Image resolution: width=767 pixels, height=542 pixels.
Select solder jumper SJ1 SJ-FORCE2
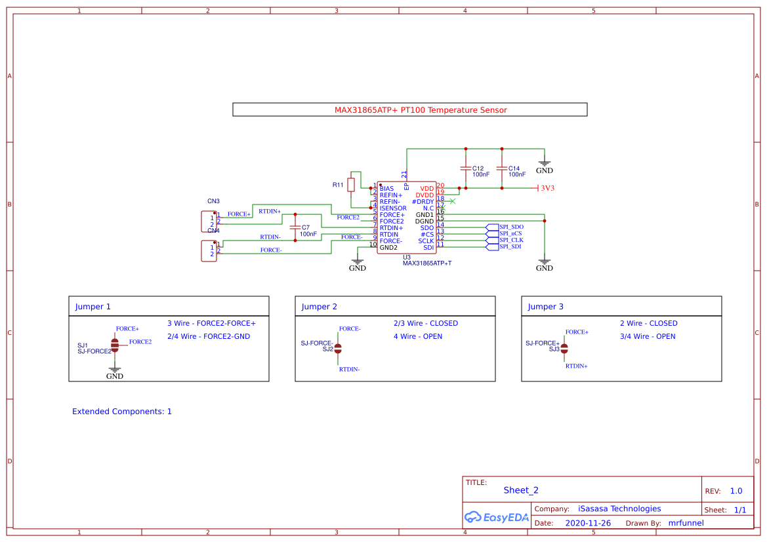pos(115,347)
